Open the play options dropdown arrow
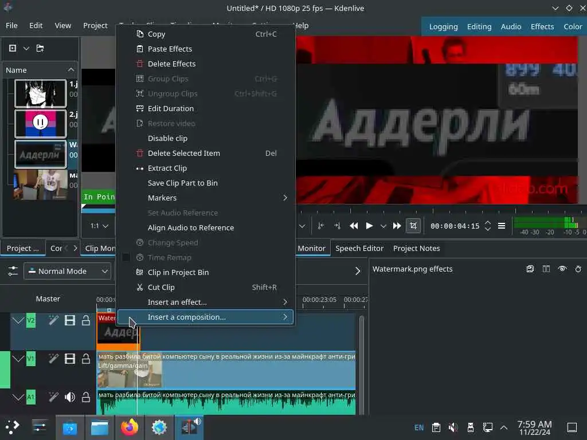The width and height of the screenshot is (587, 440). click(x=383, y=226)
